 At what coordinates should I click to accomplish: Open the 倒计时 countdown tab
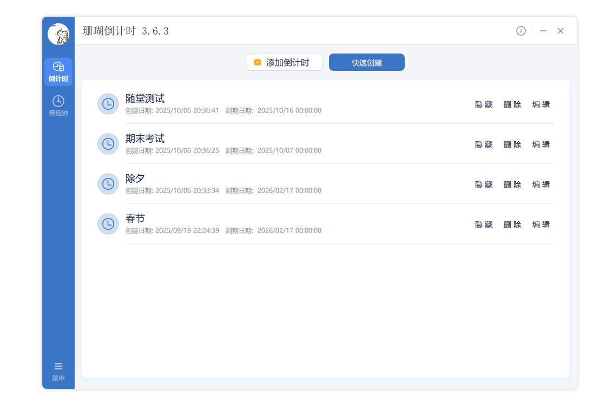coord(58,72)
